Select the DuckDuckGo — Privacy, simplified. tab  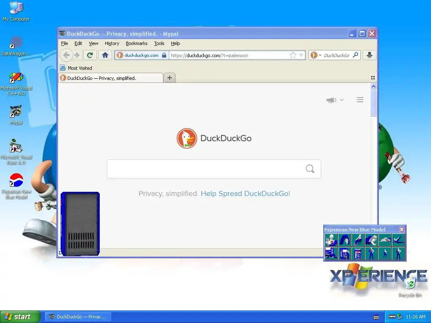coord(111,78)
